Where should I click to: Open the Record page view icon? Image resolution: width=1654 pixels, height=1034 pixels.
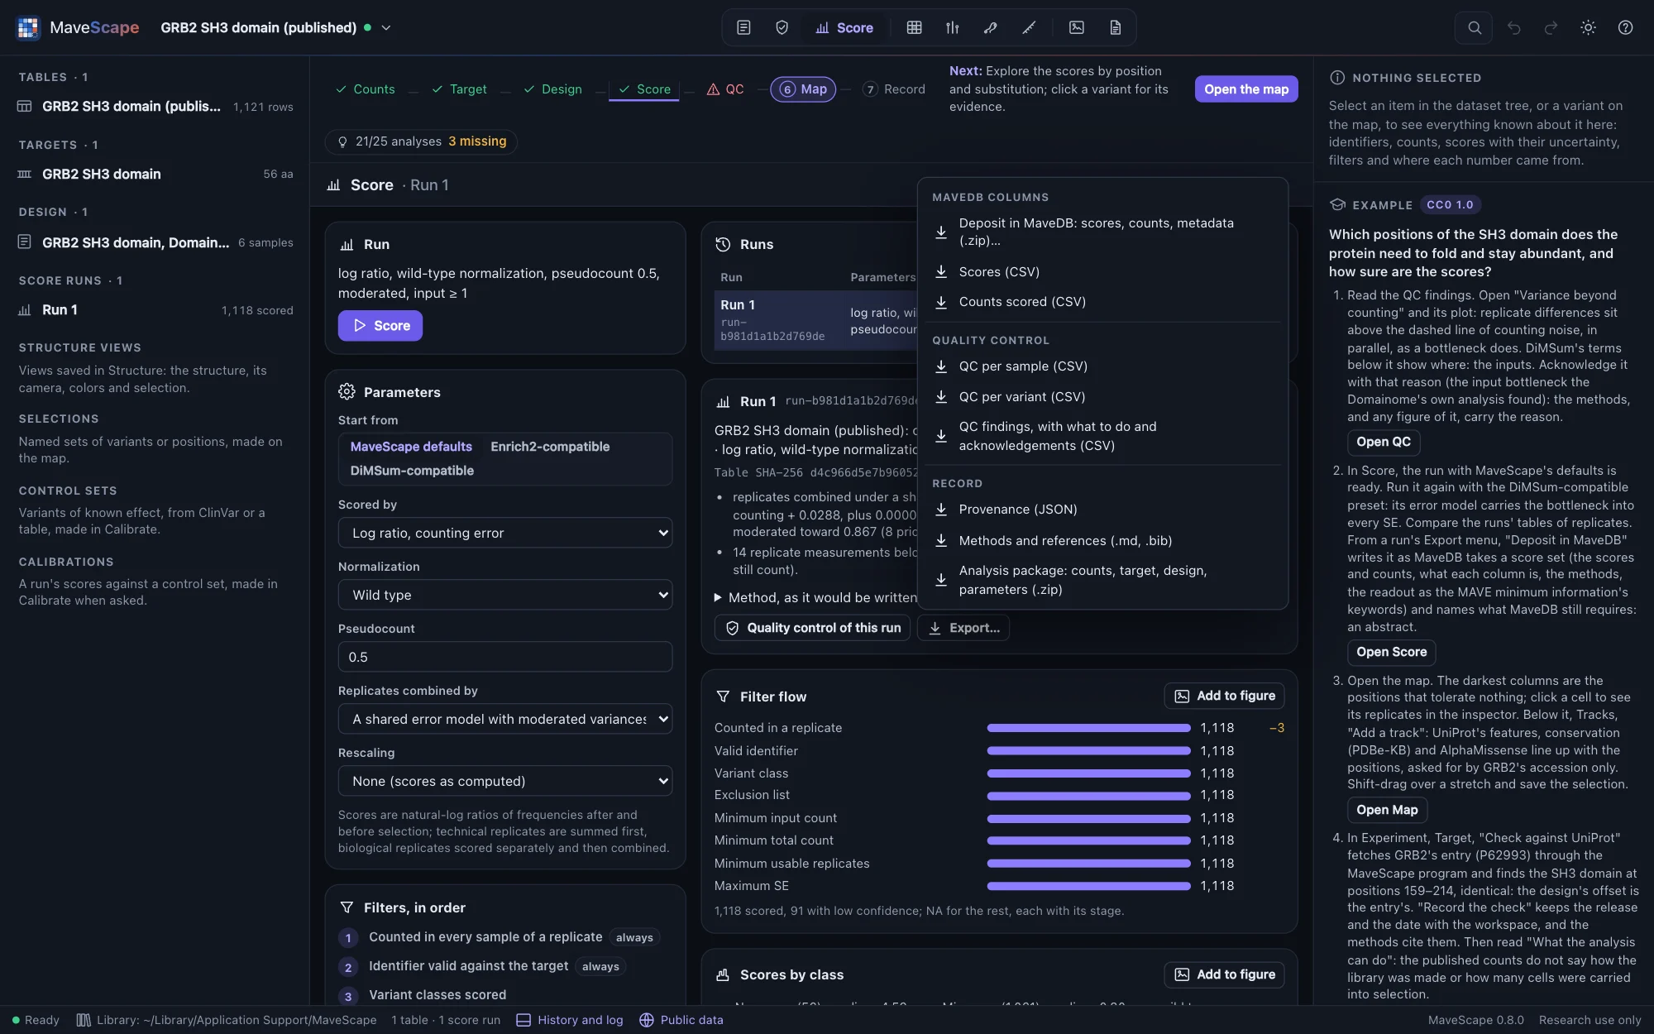1115,27
